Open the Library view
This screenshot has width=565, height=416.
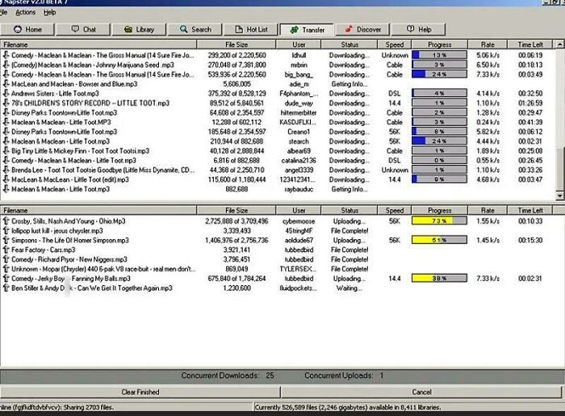(139, 29)
